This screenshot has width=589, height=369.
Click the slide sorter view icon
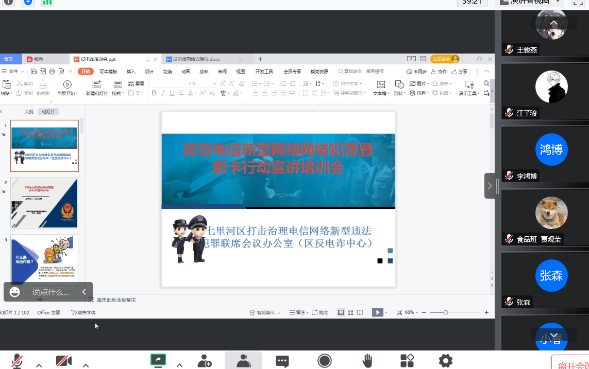(x=350, y=312)
